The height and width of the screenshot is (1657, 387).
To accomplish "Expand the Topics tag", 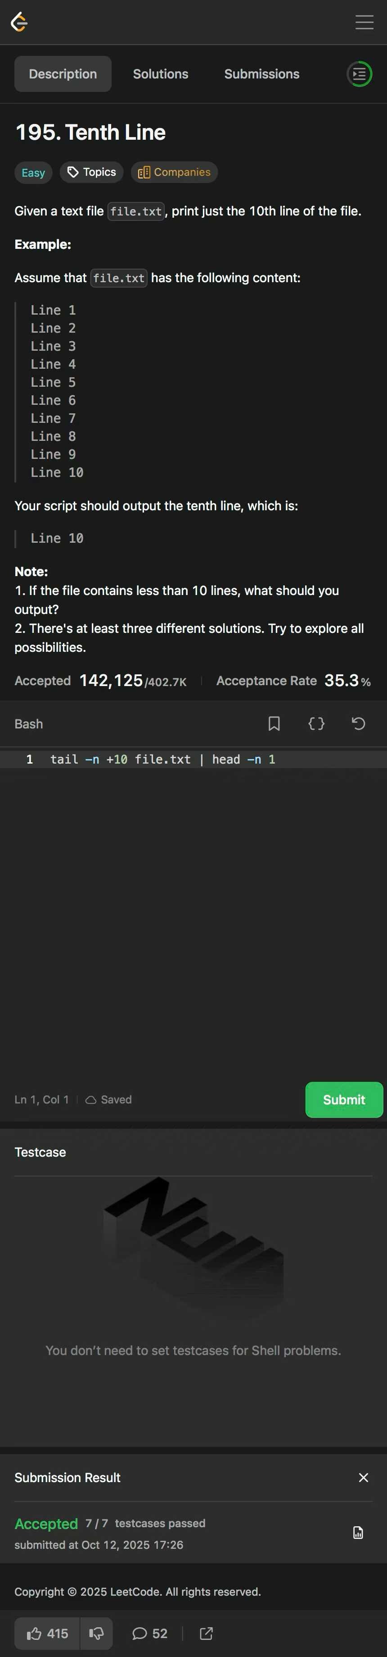I will [92, 172].
